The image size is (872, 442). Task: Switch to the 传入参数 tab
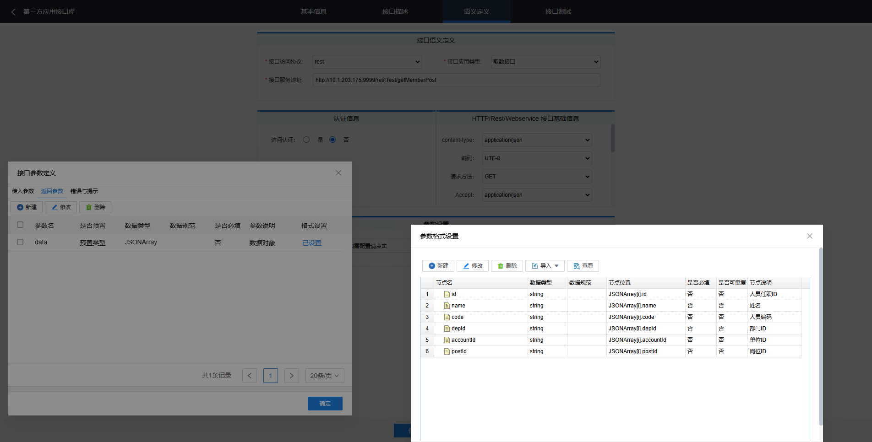[x=23, y=191]
